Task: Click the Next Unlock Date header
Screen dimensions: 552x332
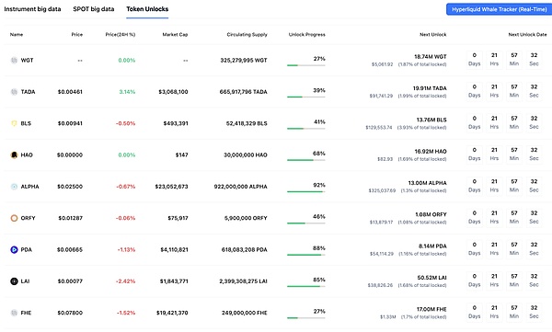Action: pyautogui.click(x=527, y=35)
